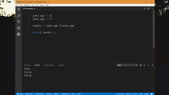Select the tutorial.py editor tab
The image size is (169, 95).
(29, 9)
